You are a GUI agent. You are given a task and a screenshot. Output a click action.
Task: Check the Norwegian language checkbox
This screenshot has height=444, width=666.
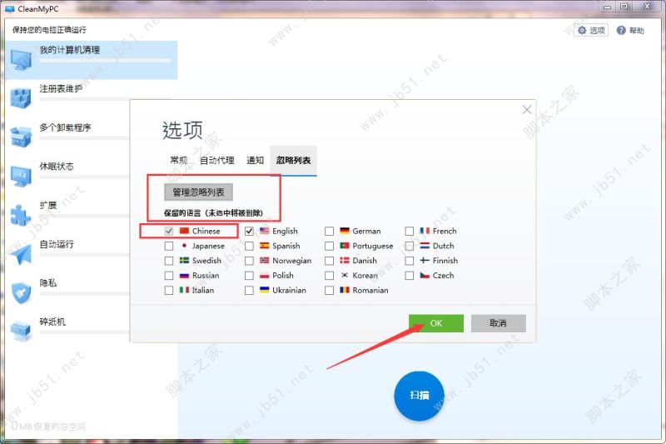(249, 261)
